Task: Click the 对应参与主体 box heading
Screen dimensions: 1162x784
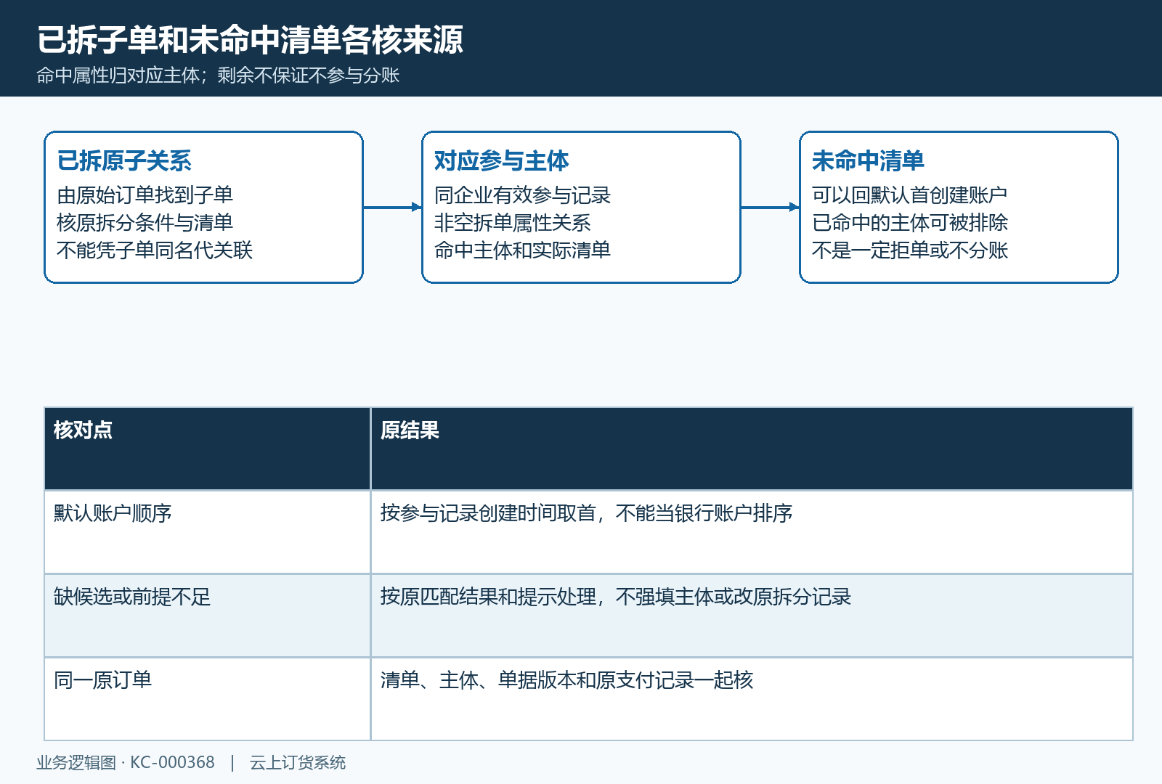Action: point(502,160)
